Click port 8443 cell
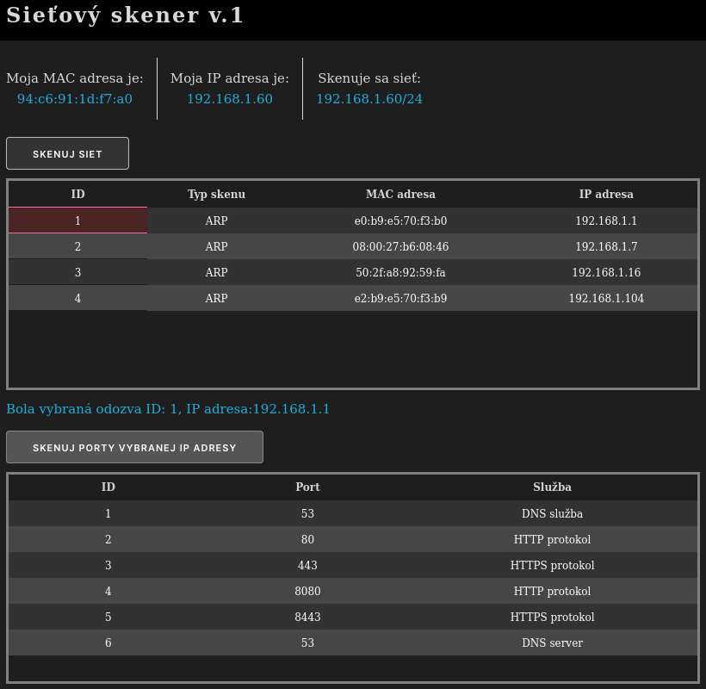The width and height of the screenshot is (706, 689). tap(307, 618)
